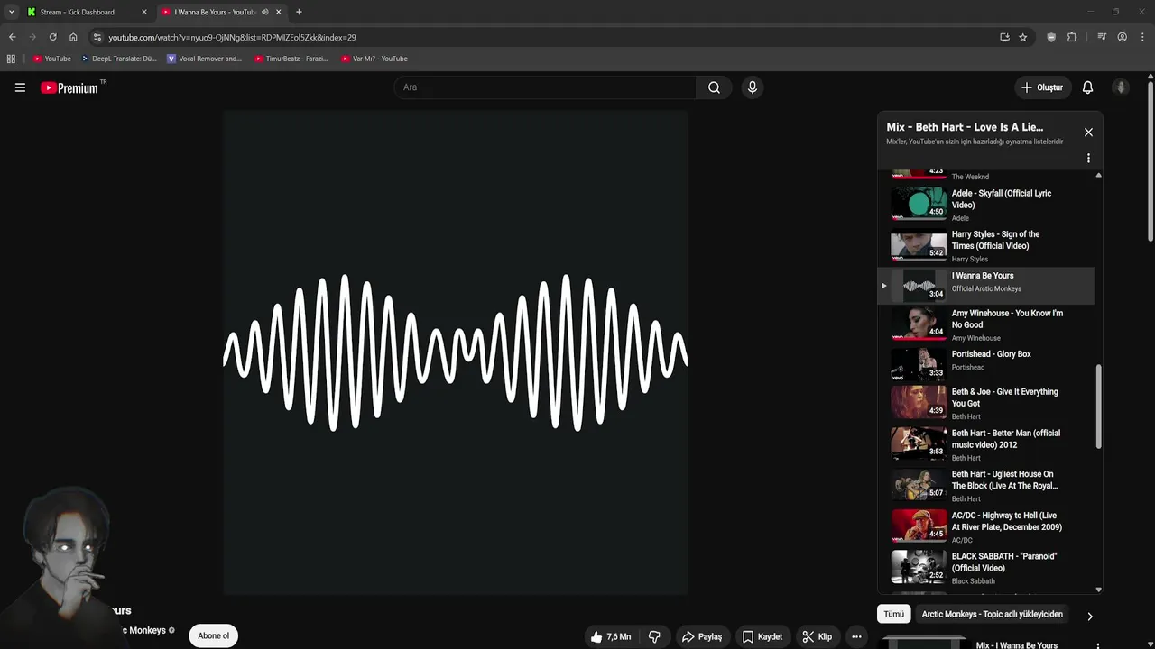Open more actions under the video
Viewport: 1155px width, 649px height.
[x=856, y=636]
